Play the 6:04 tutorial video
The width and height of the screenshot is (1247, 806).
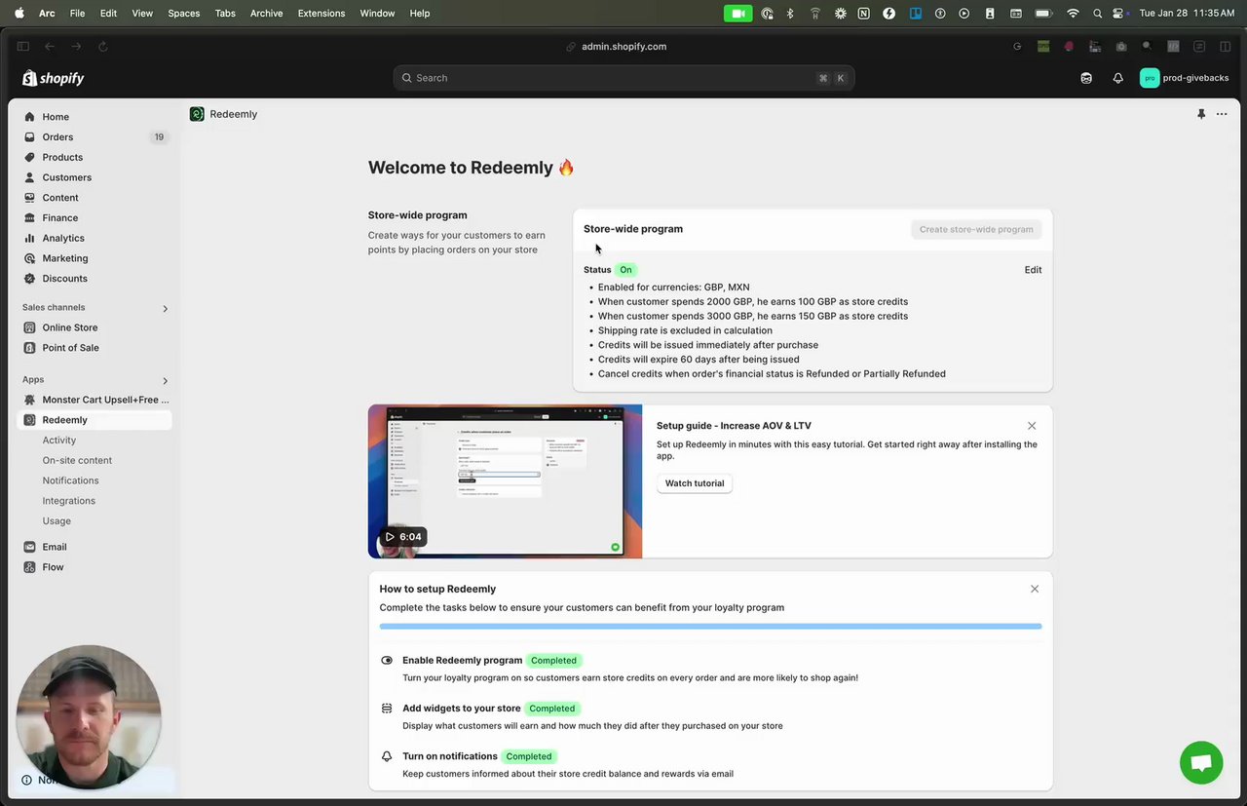403,537
